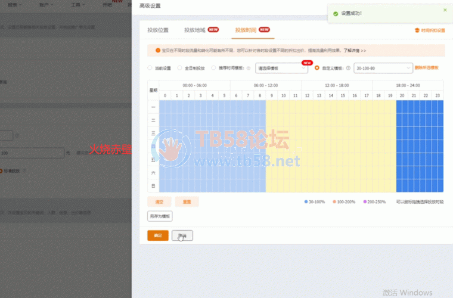Screen dimensions: 453x298
Task: Close the 设置成功 success notification
Action: click(x=445, y=10)
